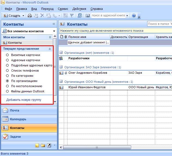Open the Сервис menu
Viewport: 172px width, 156px height.
click(x=63, y=9)
